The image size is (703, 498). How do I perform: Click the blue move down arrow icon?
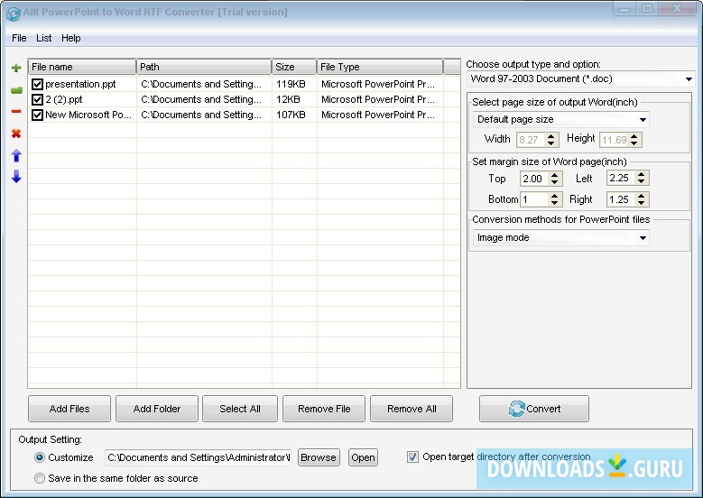pyautogui.click(x=16, y=177)
